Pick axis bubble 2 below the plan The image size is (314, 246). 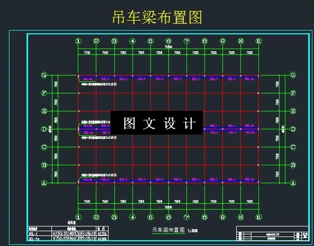click(x=96, y=217)
